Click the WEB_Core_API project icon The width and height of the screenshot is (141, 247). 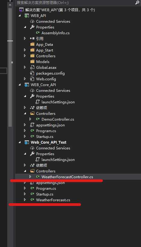(x=27, y=85)
